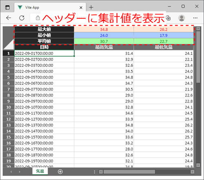The width and height of the screenshot is (204, 180).
Task: Select the 最高気温 column header
Action: click(104, 47)
